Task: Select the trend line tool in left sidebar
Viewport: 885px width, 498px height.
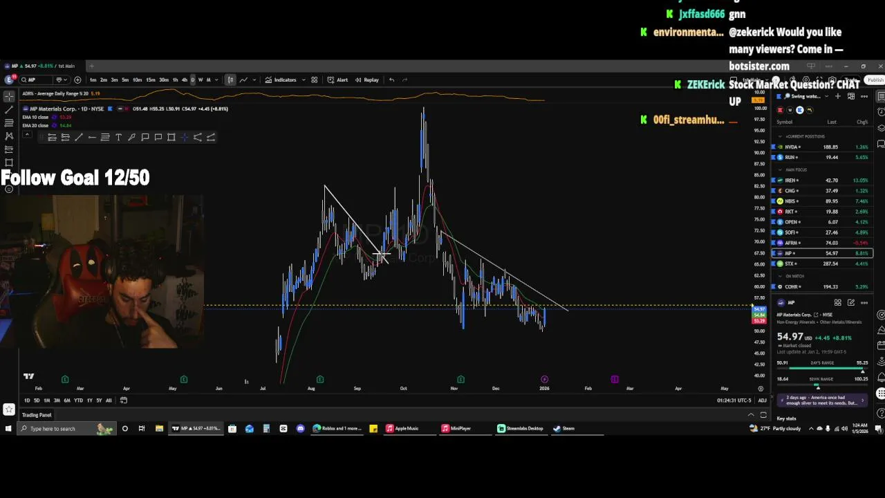Action: click(8, 109)
